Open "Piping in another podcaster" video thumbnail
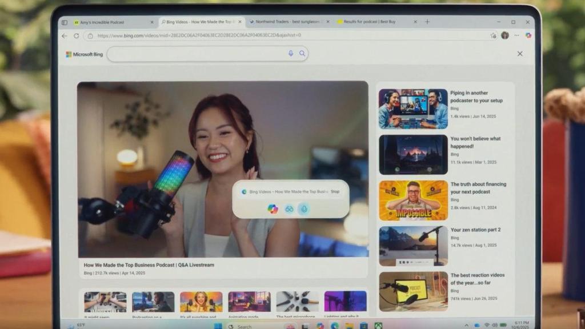585x329 pixels. coord(413,109)
